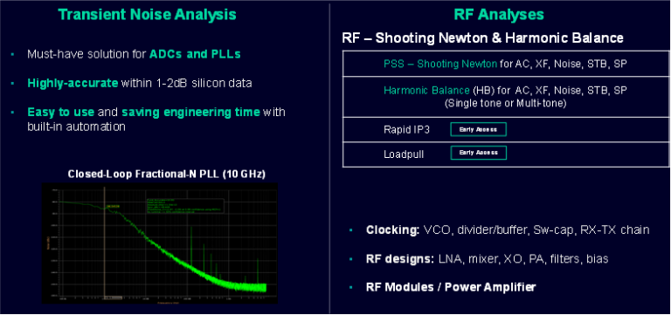Click the ADCs and PLLs highlighted text
This screenshot has width=671, height=315.
tap(195, 55)
